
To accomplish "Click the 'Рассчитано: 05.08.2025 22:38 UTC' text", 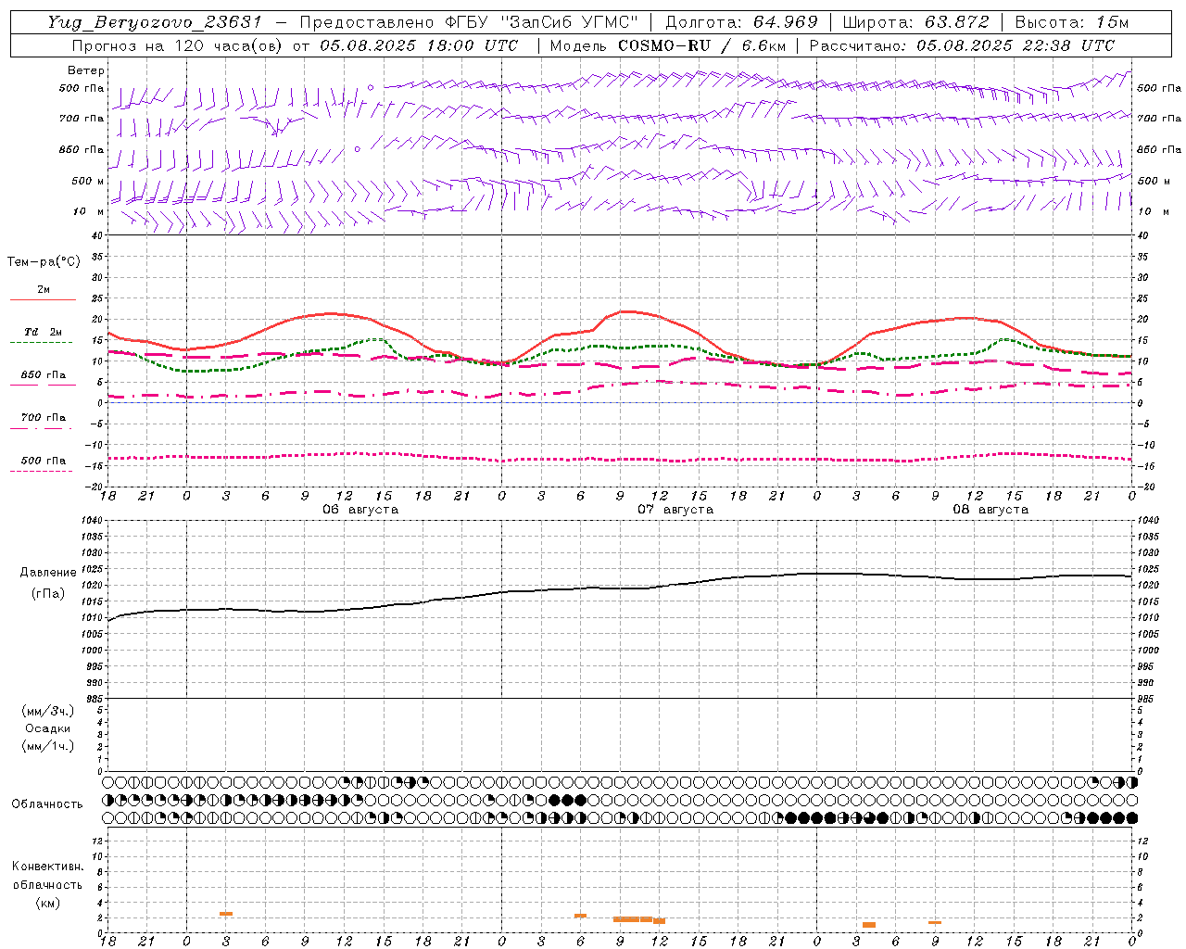I will tap(962, 45).
